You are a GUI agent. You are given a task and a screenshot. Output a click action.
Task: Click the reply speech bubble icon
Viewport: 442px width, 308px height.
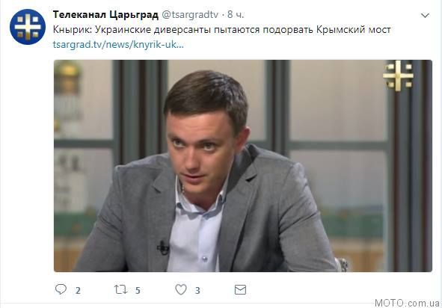click(61, 289)
